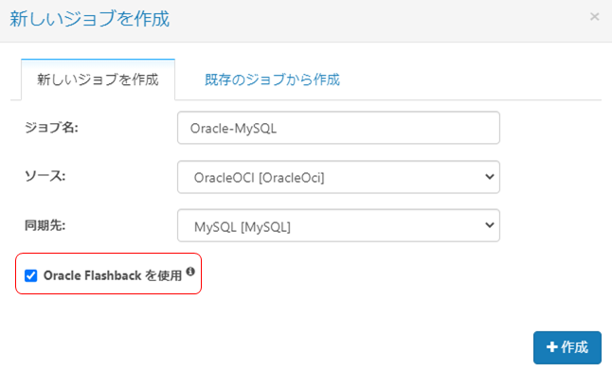Click the info icon beside Oracle Flashback
This screenshot has height=371, width=612.
tap(190, 272)
